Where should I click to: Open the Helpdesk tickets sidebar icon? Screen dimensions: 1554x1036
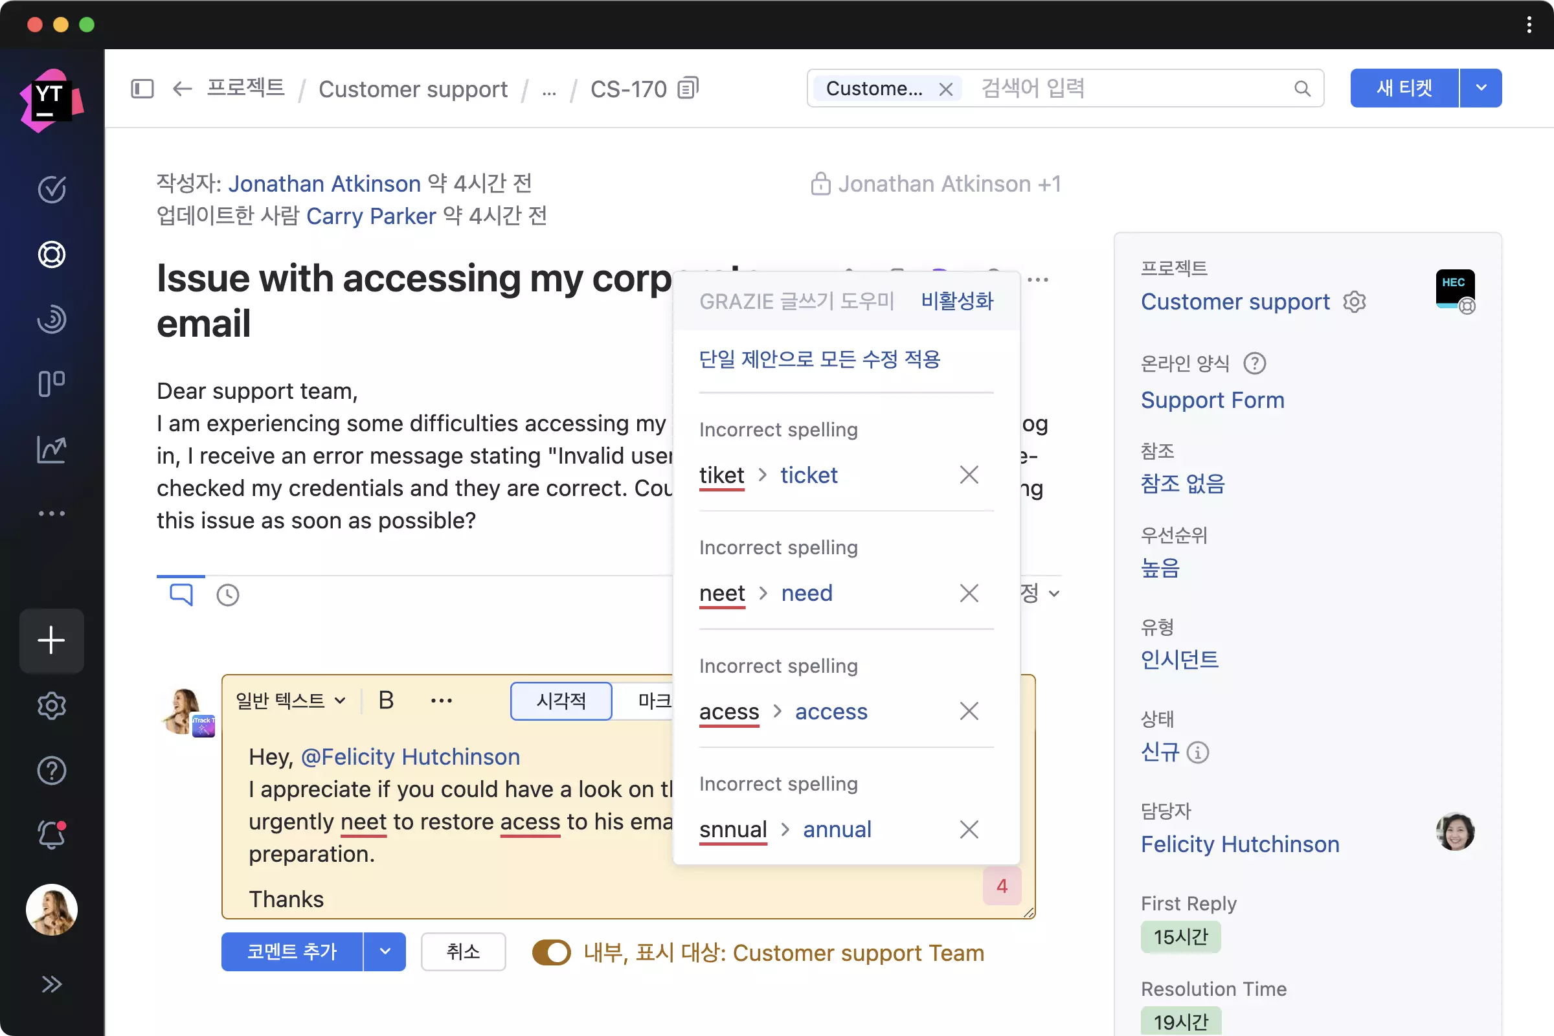[x=52, y=254]
